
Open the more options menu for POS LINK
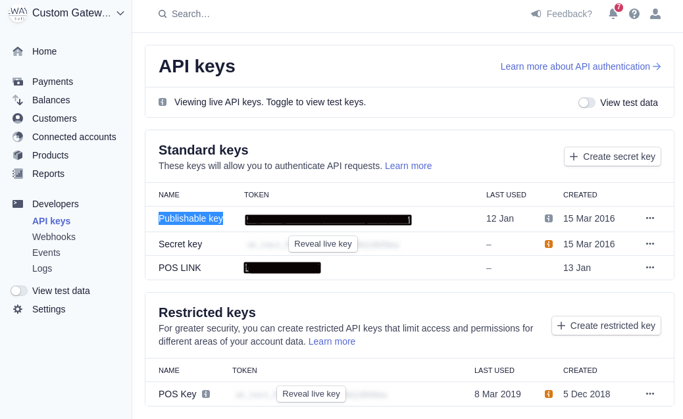point(650,268)
